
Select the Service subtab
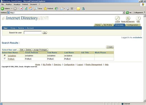pyautogui.click(x=21, y=28)
